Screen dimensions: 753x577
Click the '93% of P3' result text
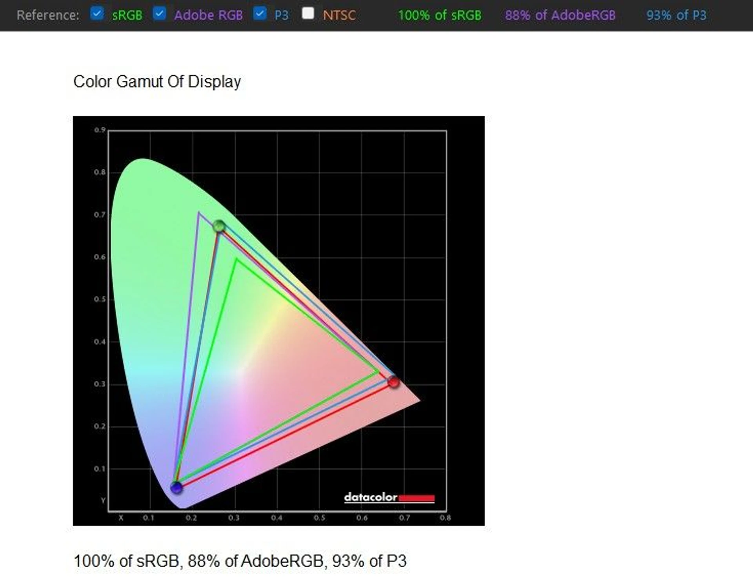click(676, 15)
